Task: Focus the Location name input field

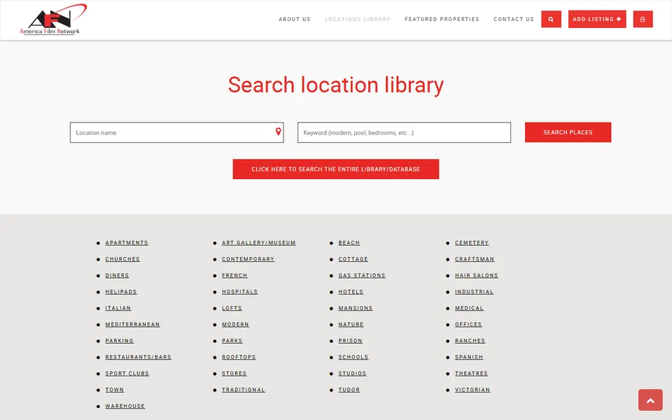Action: [176, 132]
